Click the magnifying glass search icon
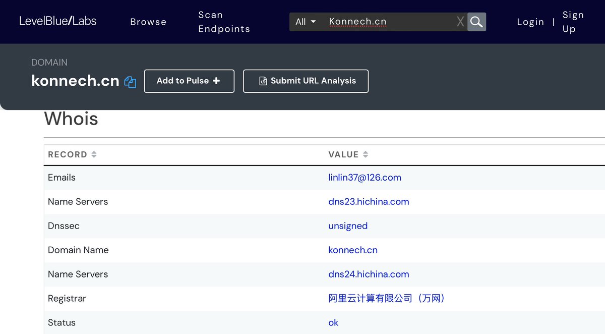The height and width of the screenshot is (334, 605). pos(476,22)
